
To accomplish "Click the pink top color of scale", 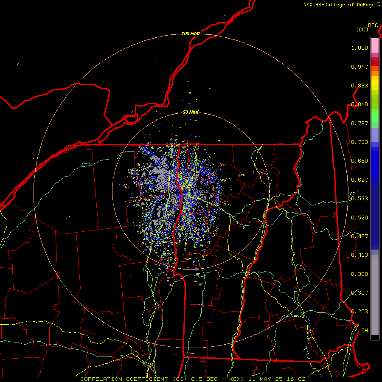I will coord(375,45).
